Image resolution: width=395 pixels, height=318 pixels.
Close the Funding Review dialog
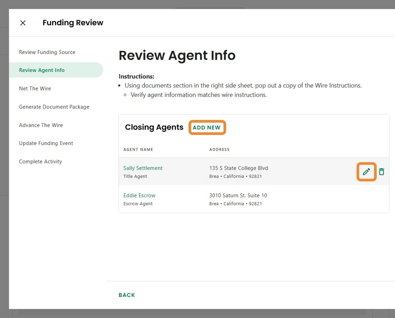pyautogui.click(x=23, y=23)
